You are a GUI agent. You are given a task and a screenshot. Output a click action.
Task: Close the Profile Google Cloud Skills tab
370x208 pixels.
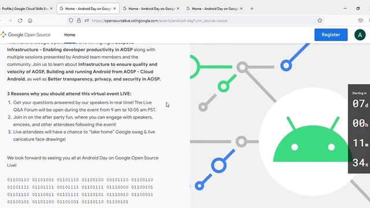51,9
